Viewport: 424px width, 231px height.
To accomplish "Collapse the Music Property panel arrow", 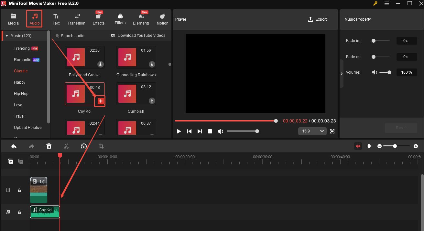I will tap(342, 74).
